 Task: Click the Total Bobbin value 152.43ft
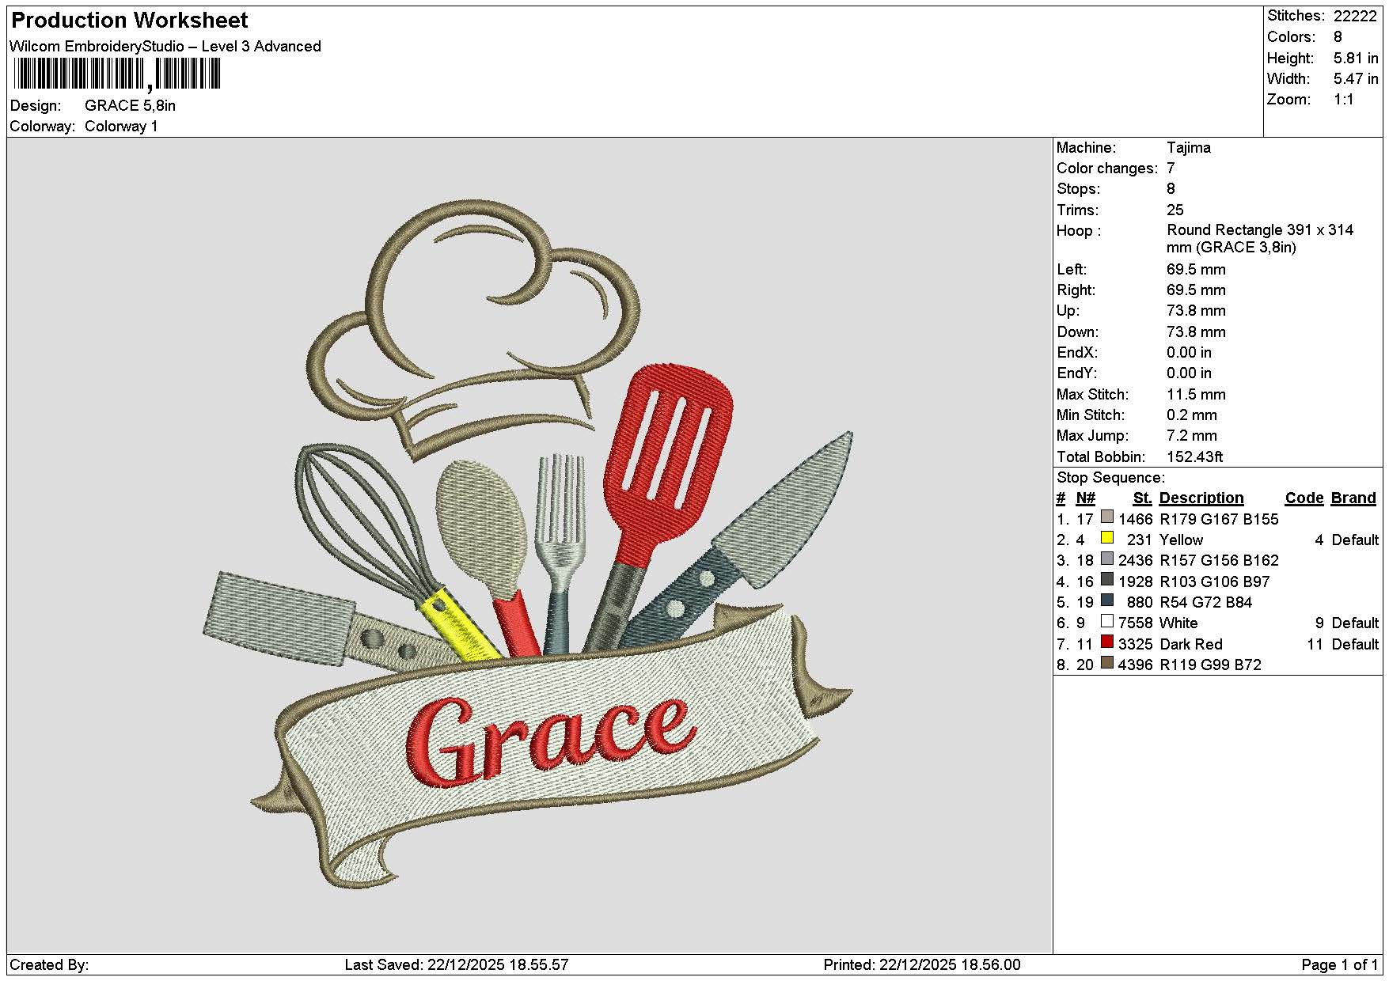(1195, 457)
